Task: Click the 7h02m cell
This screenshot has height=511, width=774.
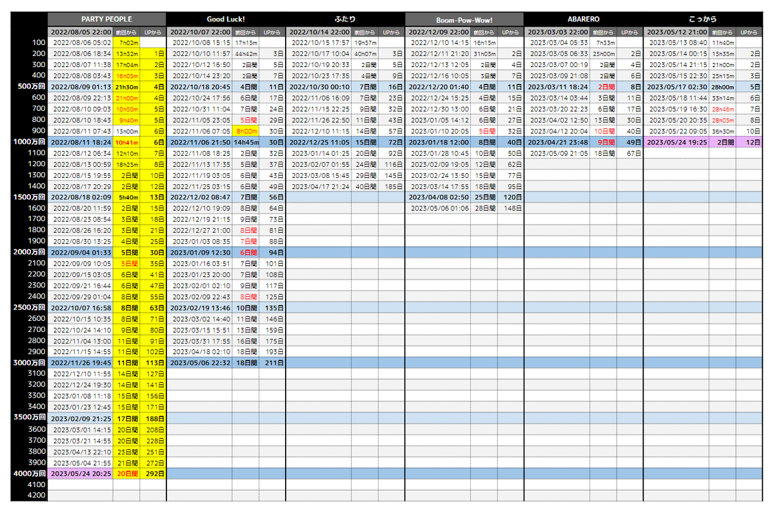Action: point(126,43)
